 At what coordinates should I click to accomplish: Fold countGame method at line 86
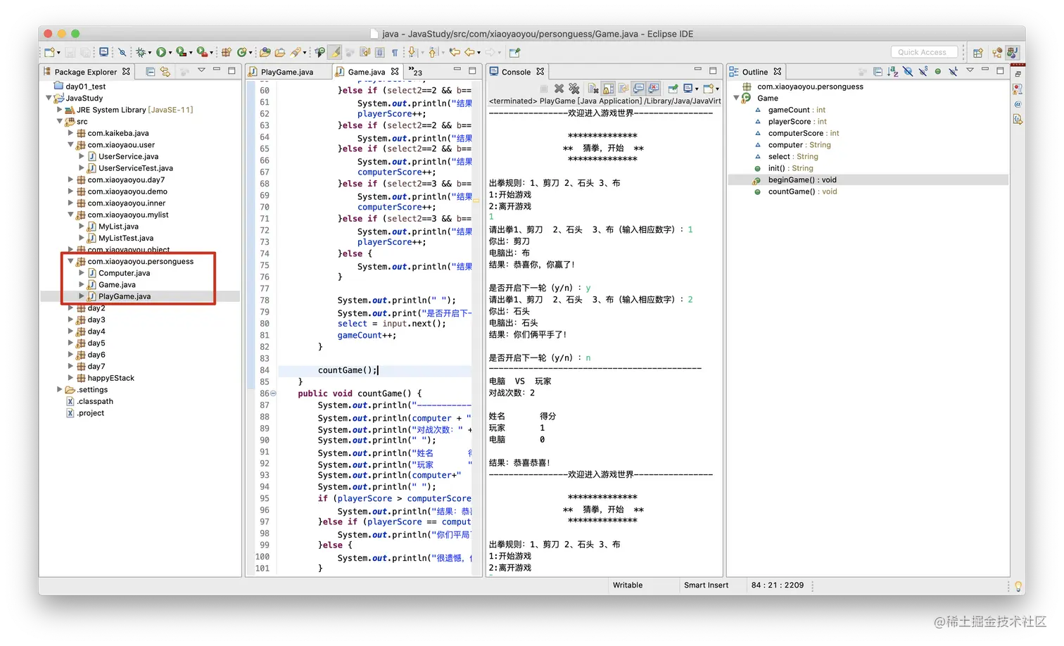click(274, 393)
